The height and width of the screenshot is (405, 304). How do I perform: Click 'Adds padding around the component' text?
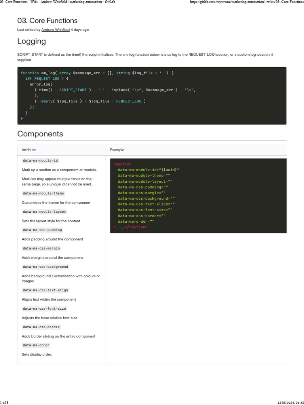coord(52,239)
